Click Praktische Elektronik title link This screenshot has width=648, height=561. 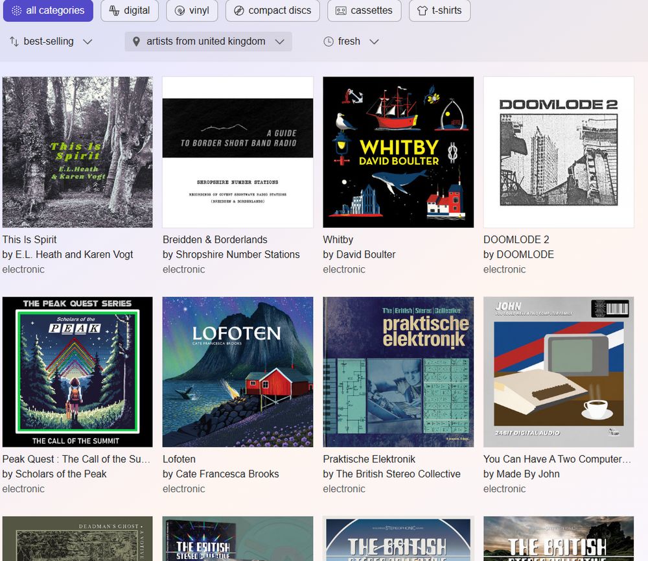[x=369, y=459]
